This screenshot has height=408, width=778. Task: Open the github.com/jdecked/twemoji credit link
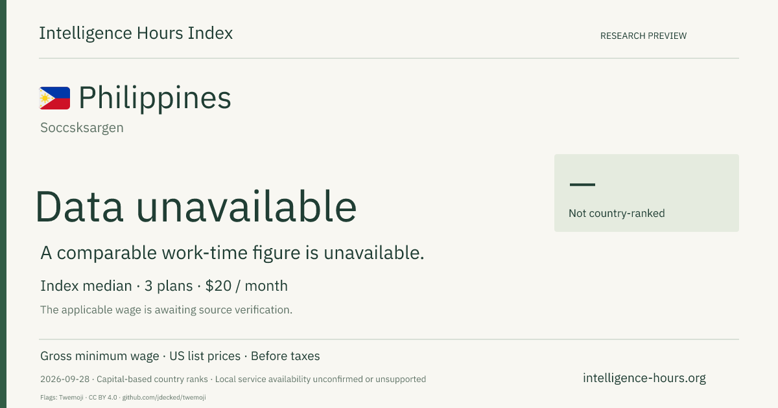[x=164, y=397]
